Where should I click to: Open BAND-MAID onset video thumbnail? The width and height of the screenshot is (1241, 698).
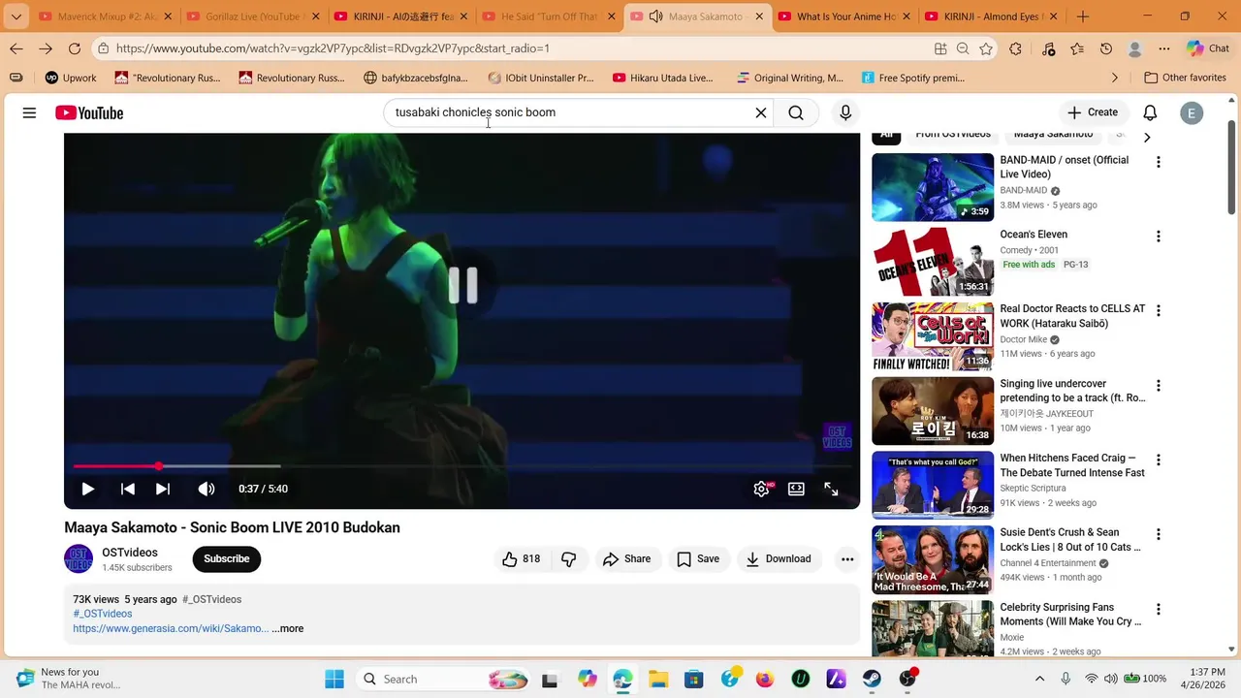tap(933, 187)
